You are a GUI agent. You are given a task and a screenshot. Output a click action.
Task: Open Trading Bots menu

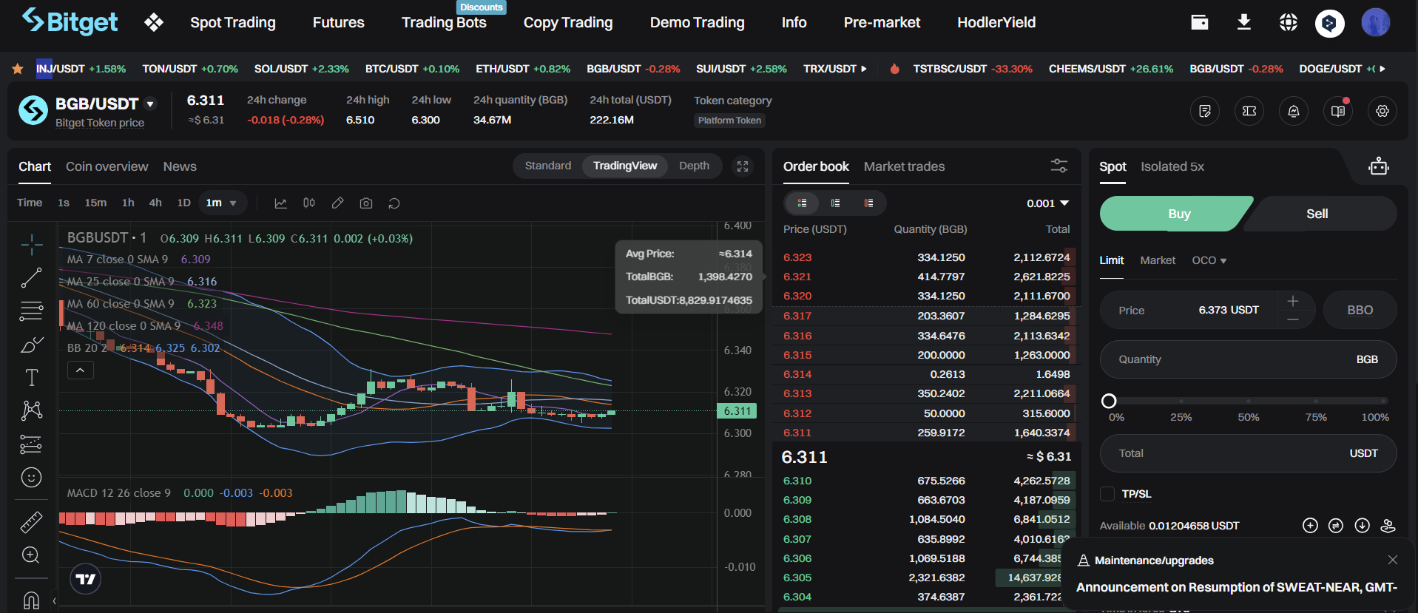pyautogui.click(x=444, y=22)
